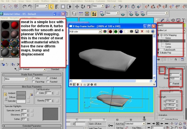This screenshot has width=187, height=129.
Task: Click the Ambient color swatch
Action: [x=21, y=93]
